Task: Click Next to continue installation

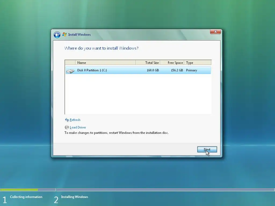Action: click(x=207, y=149)
